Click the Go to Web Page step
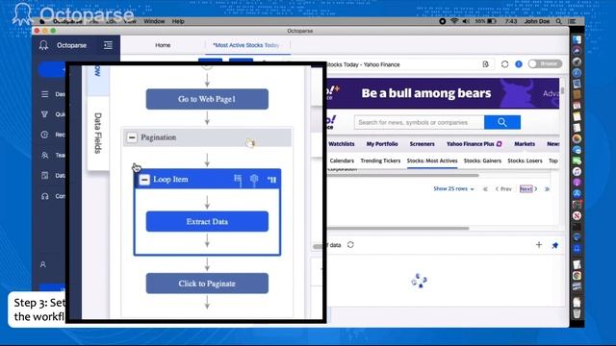 [207, 99]
